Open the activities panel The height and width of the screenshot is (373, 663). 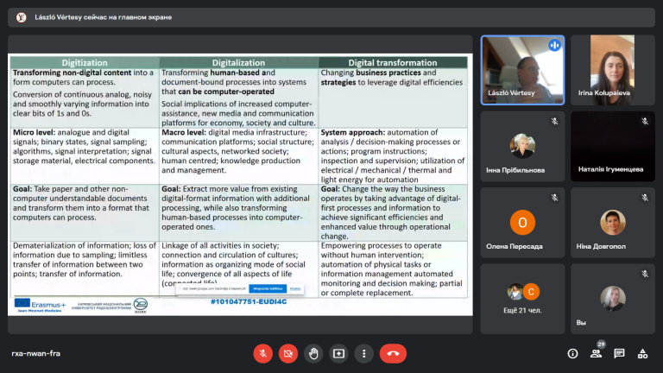tap(642, 353)
